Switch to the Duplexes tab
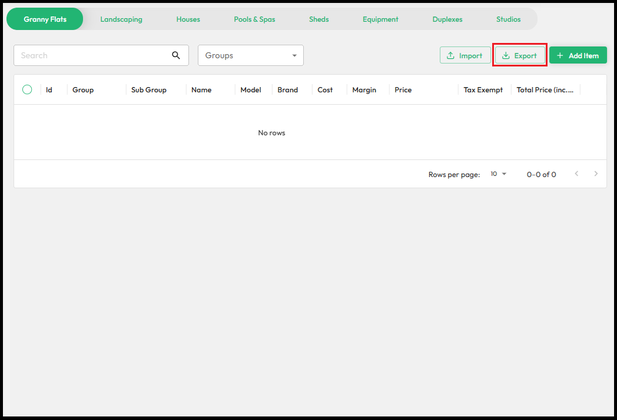The image size is (617, 420). [x=447, y=19]
